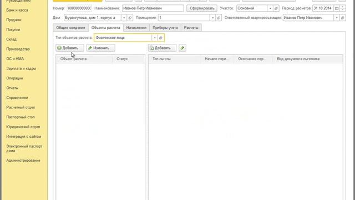
Task: Select the Объекты расчета tab
Action: coord(106,28)
